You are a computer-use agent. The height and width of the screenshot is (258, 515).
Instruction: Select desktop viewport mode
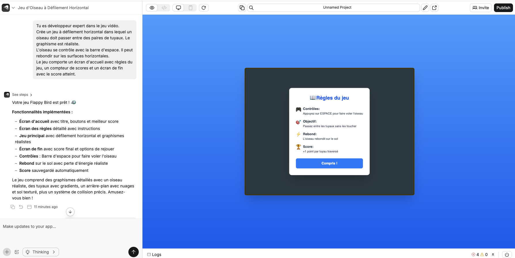(x=178, y=8)
